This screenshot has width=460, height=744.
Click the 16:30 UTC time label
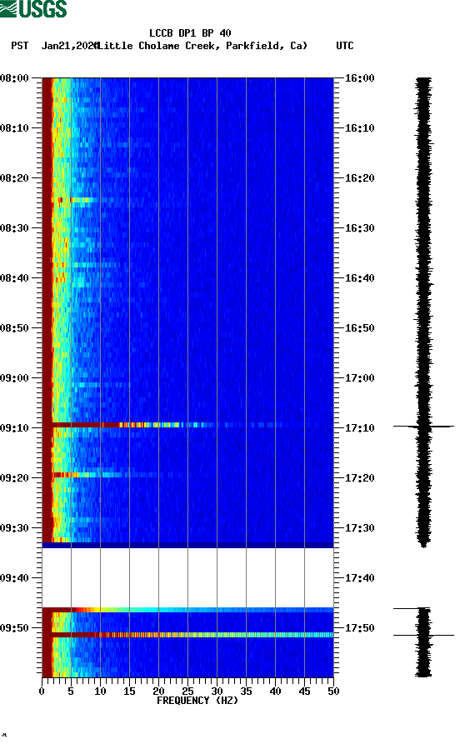point(359,227)
